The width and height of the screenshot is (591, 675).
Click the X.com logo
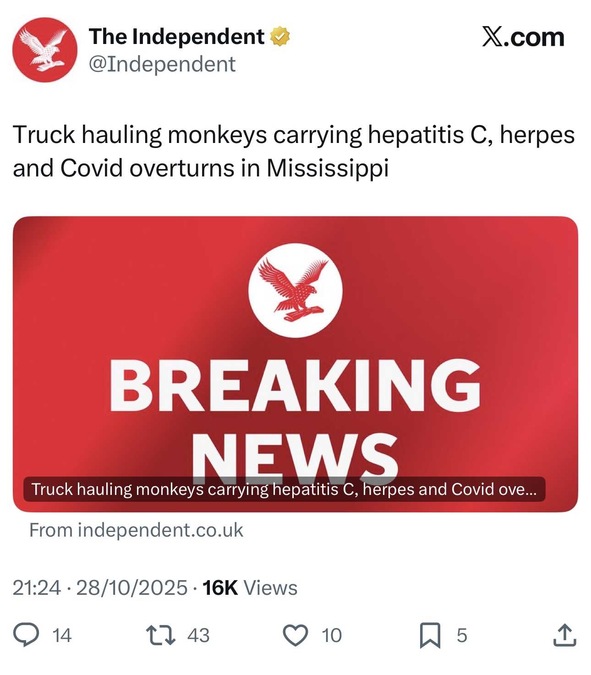click(523, 37)
